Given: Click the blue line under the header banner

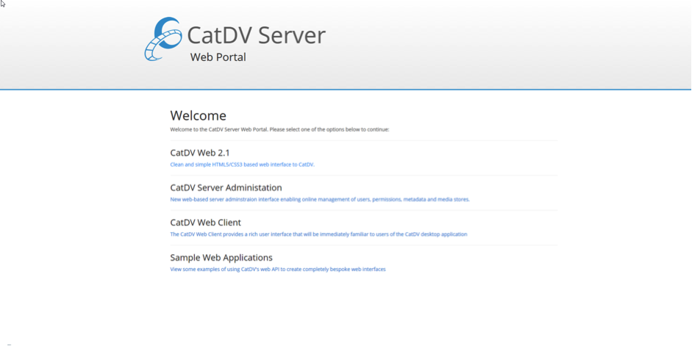Looking at the screenshot, I should (346, 90).
